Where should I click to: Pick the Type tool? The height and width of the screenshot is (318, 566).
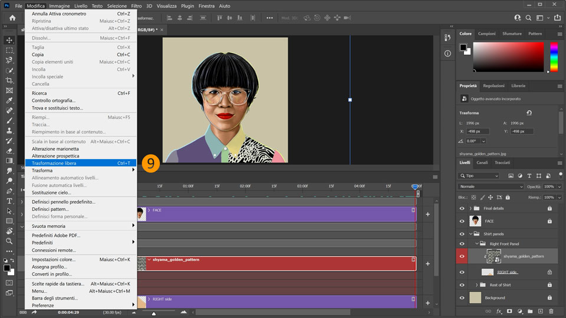(x=9, y=201)
